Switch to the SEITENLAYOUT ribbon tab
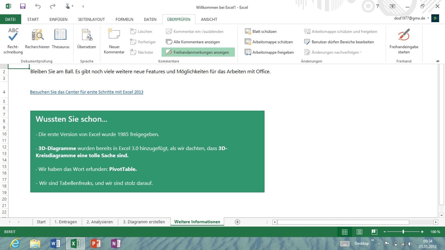This screenshot has height=250, width=445. tap(91, 19)
